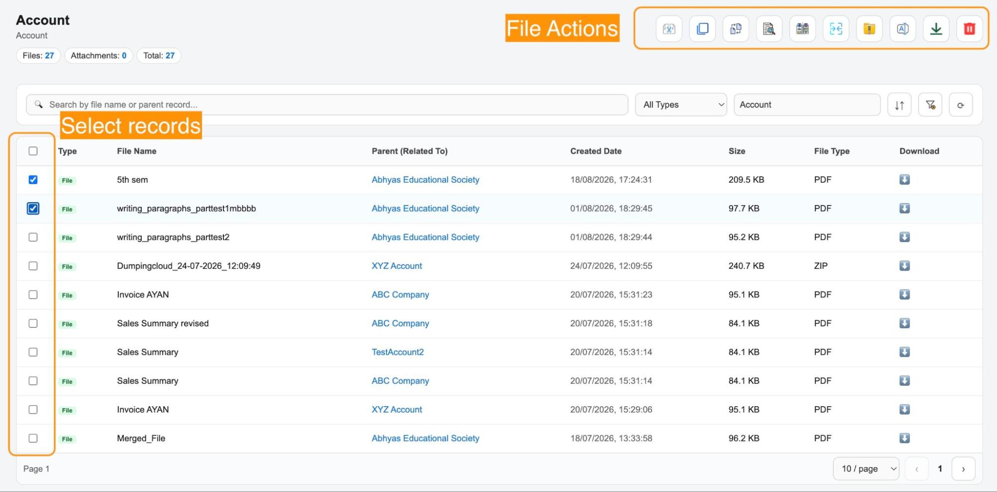Open the document preview search icon

coord(769,29)
